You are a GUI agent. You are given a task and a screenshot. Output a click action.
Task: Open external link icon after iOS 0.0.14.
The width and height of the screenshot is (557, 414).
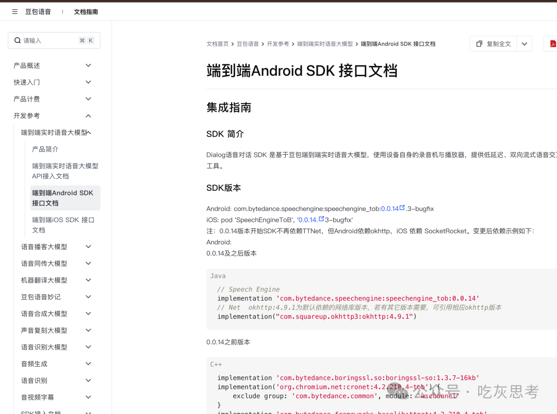[x=321, y=219]
